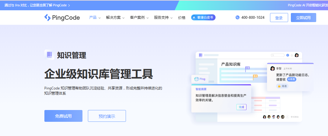Click the blue plus icon in mockup header
Screen dimensions: 328x136
coord(288,55)
